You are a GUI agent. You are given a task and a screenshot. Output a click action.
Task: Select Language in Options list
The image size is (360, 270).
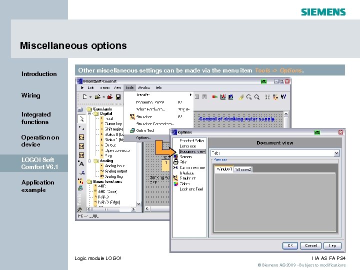(x=187, y=146)
